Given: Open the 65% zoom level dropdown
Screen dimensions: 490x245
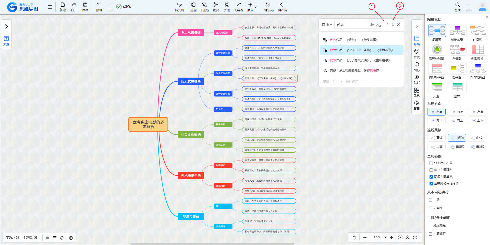Looking at the screenshot, I should [380, 237].
